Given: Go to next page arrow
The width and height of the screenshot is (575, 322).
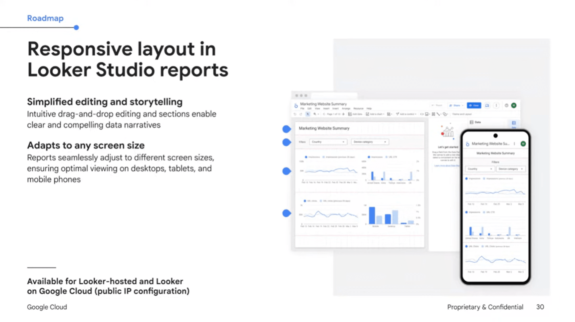Looking at the screenshot, I should (343, 114).
